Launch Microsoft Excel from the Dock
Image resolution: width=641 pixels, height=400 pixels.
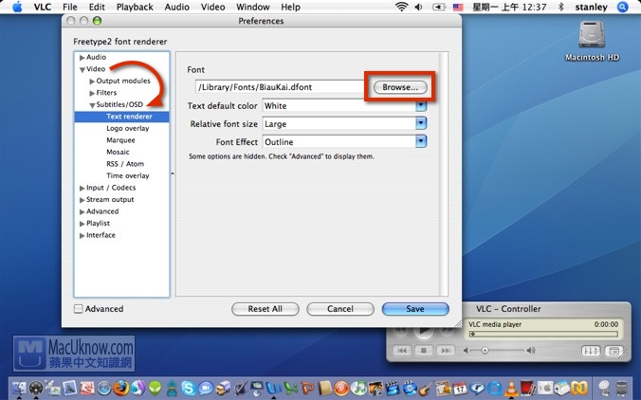(x=291, y=388)
